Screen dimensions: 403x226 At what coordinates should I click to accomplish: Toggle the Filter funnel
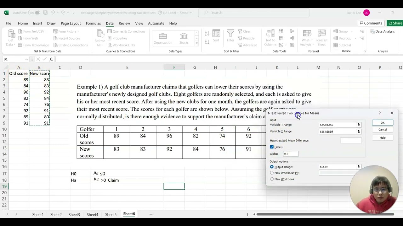click(x=230, y=36)
